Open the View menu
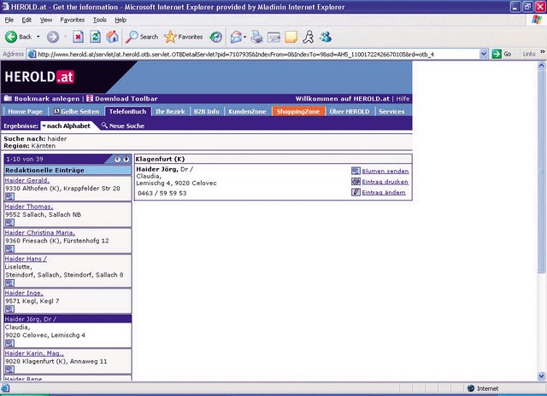The image size is (547, 396). (45, 20)
